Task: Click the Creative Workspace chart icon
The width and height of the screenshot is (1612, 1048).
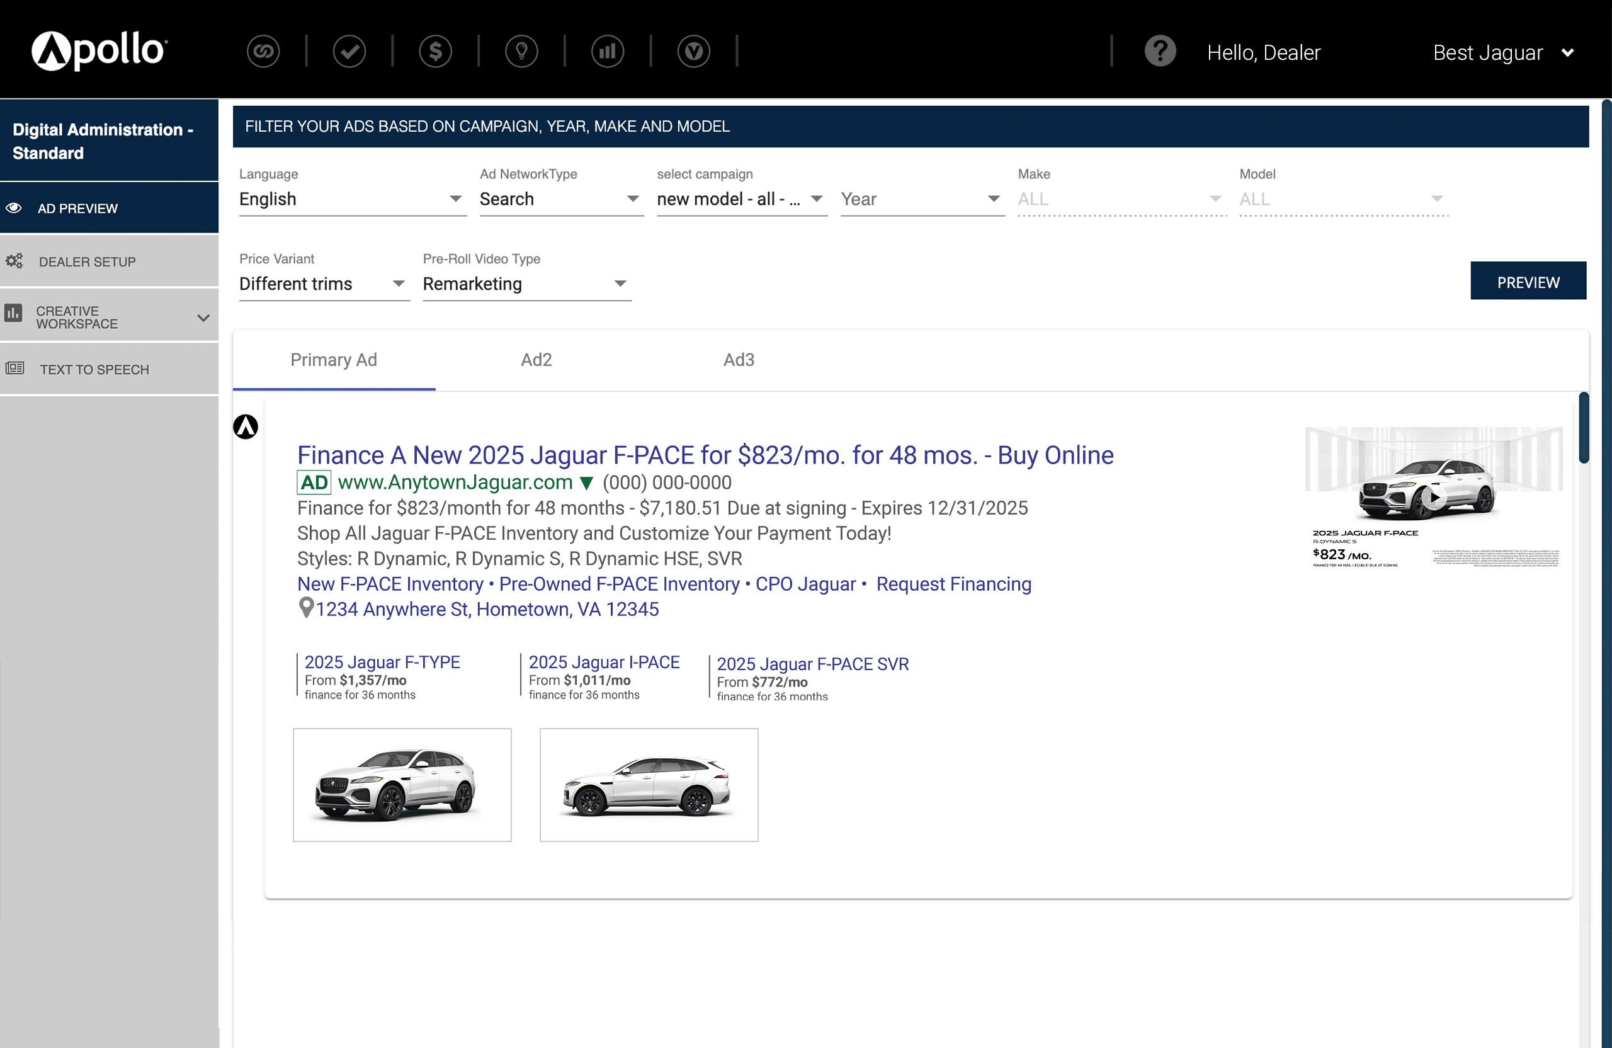Action: [13, 313]
